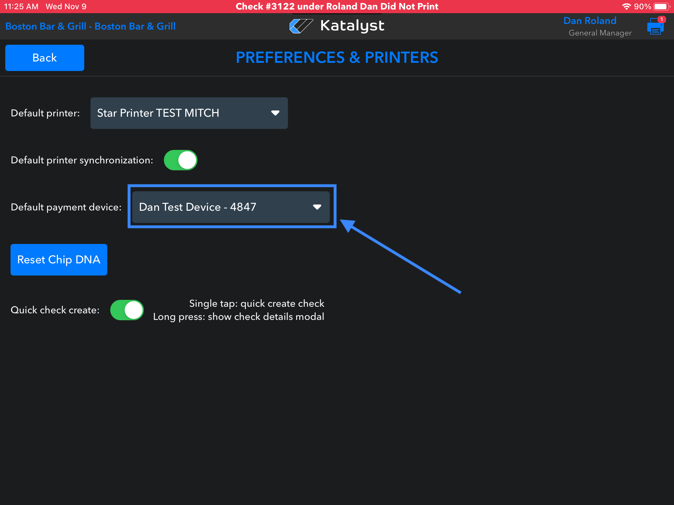Turn off Quick check create toggle
Screen dimensions: 674x505
pos(127,310)
